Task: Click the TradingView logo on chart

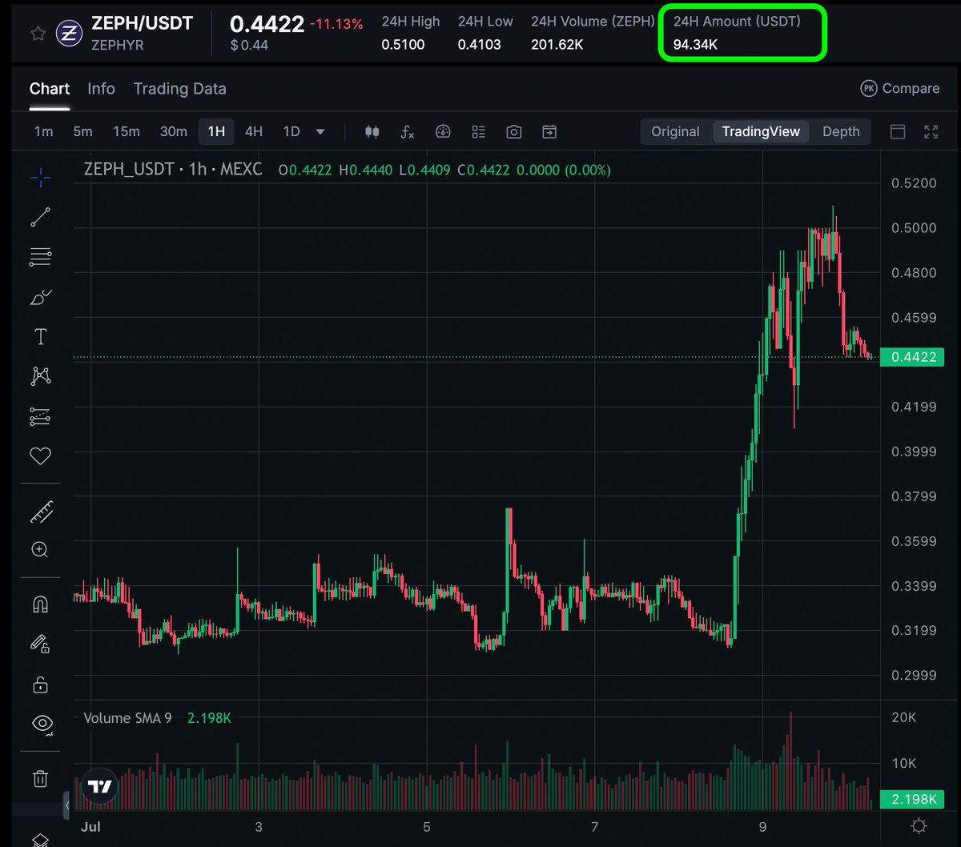Action: 100,786
